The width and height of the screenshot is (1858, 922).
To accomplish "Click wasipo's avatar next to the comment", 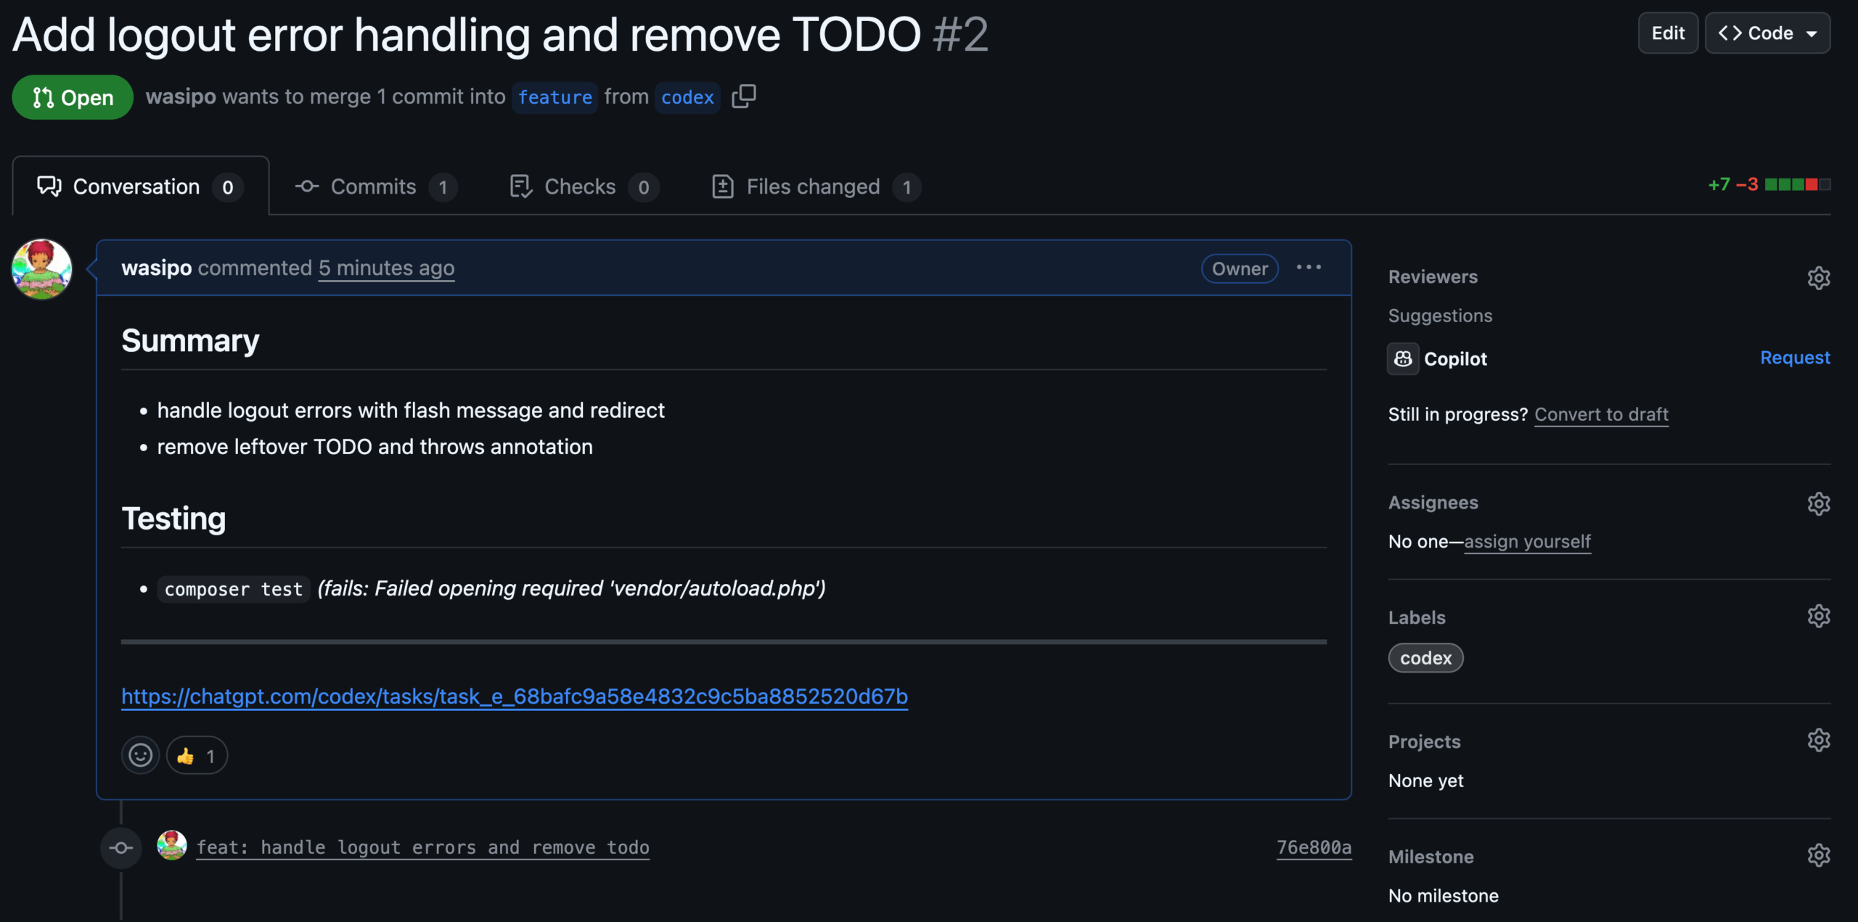I will 42,269.
